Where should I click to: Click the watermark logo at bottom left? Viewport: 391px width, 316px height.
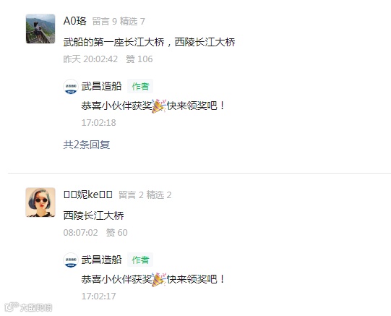click(x=28, y=307)
